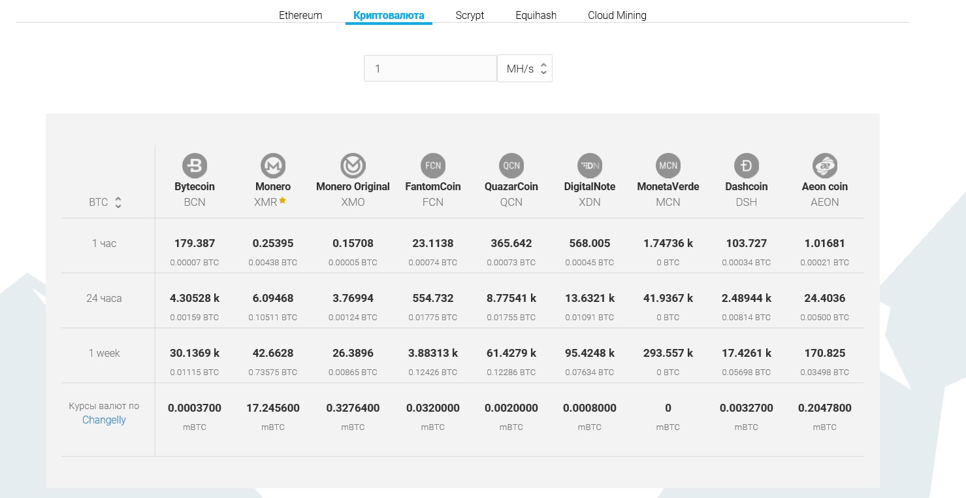Click the 0.0003700 Bytecoin exchange rate
This screenshot has height=498, width=966.
click(195, 408)
